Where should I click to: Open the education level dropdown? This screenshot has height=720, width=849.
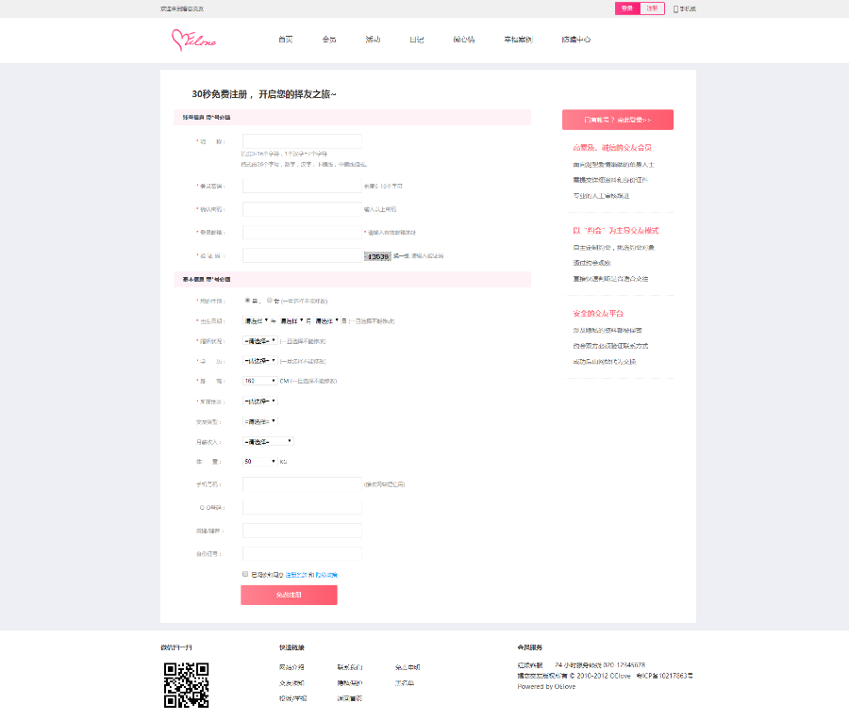(260, 361)
